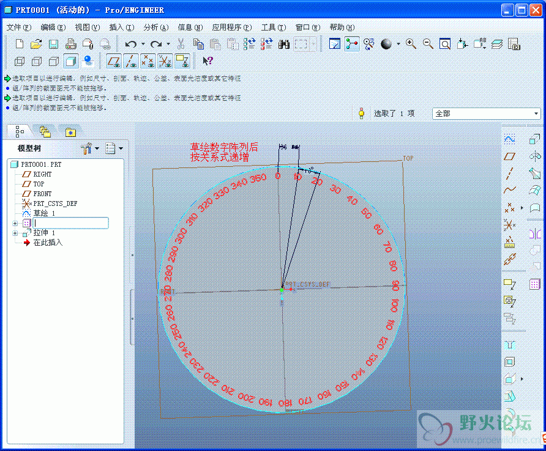Open the 工具(T) menu
This screenshot has width=546, height=451.
274,27
